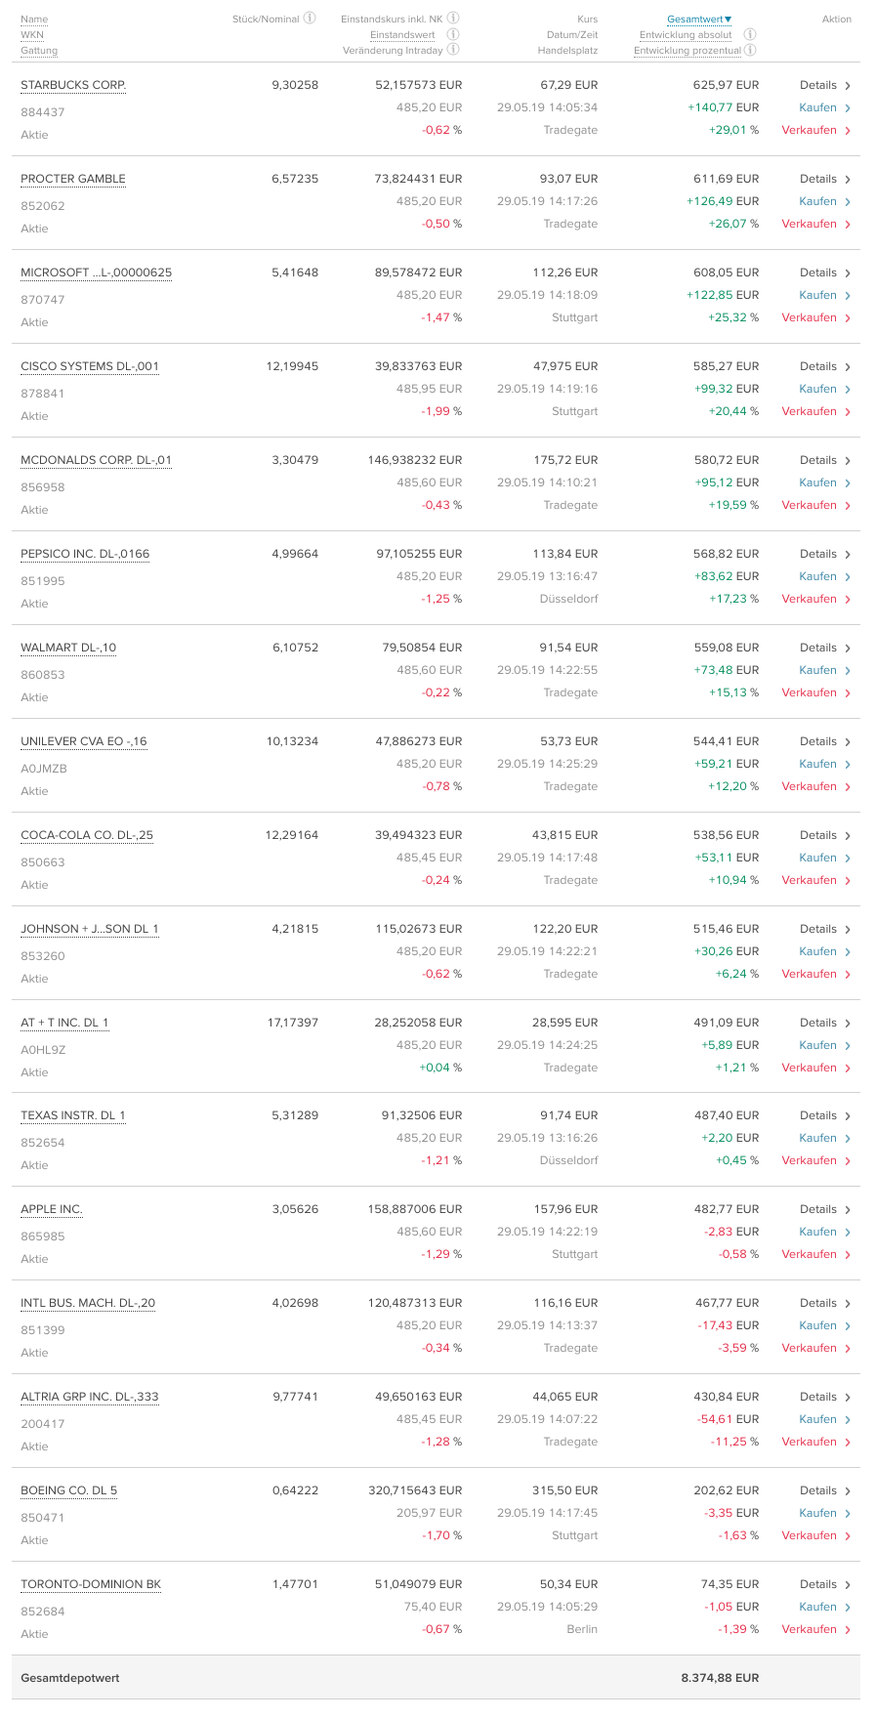Viewport: 875px width, 1718px height.
Task: Open the Einstandswert info icon
Action: coord(453,34)
